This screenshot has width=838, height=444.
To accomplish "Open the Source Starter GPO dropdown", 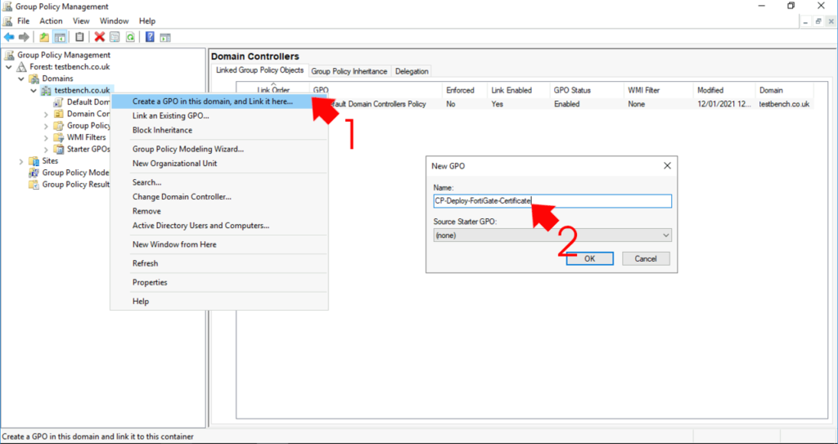I will pos(552,235).
